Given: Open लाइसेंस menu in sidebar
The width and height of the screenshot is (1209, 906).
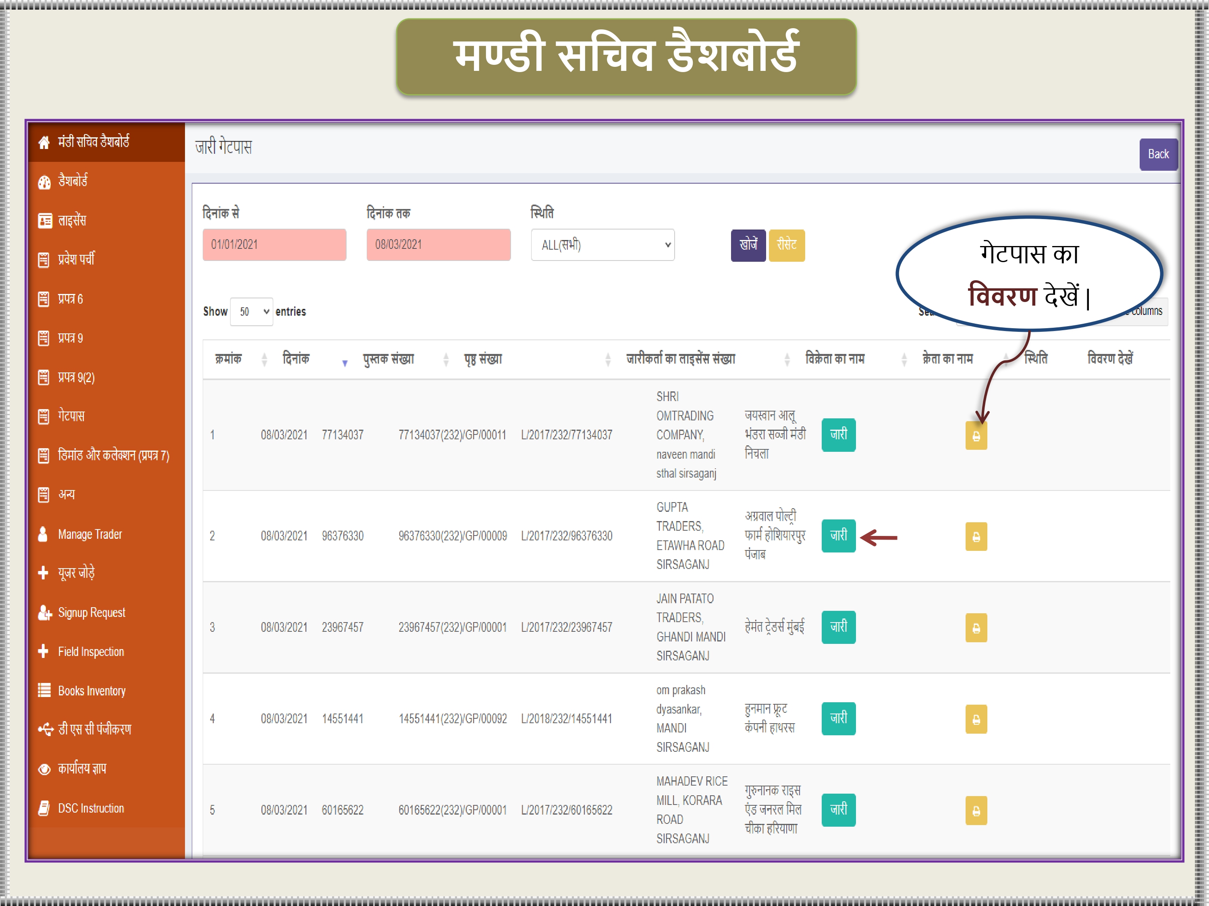Looking at the screenshot, I should [72, 221].
